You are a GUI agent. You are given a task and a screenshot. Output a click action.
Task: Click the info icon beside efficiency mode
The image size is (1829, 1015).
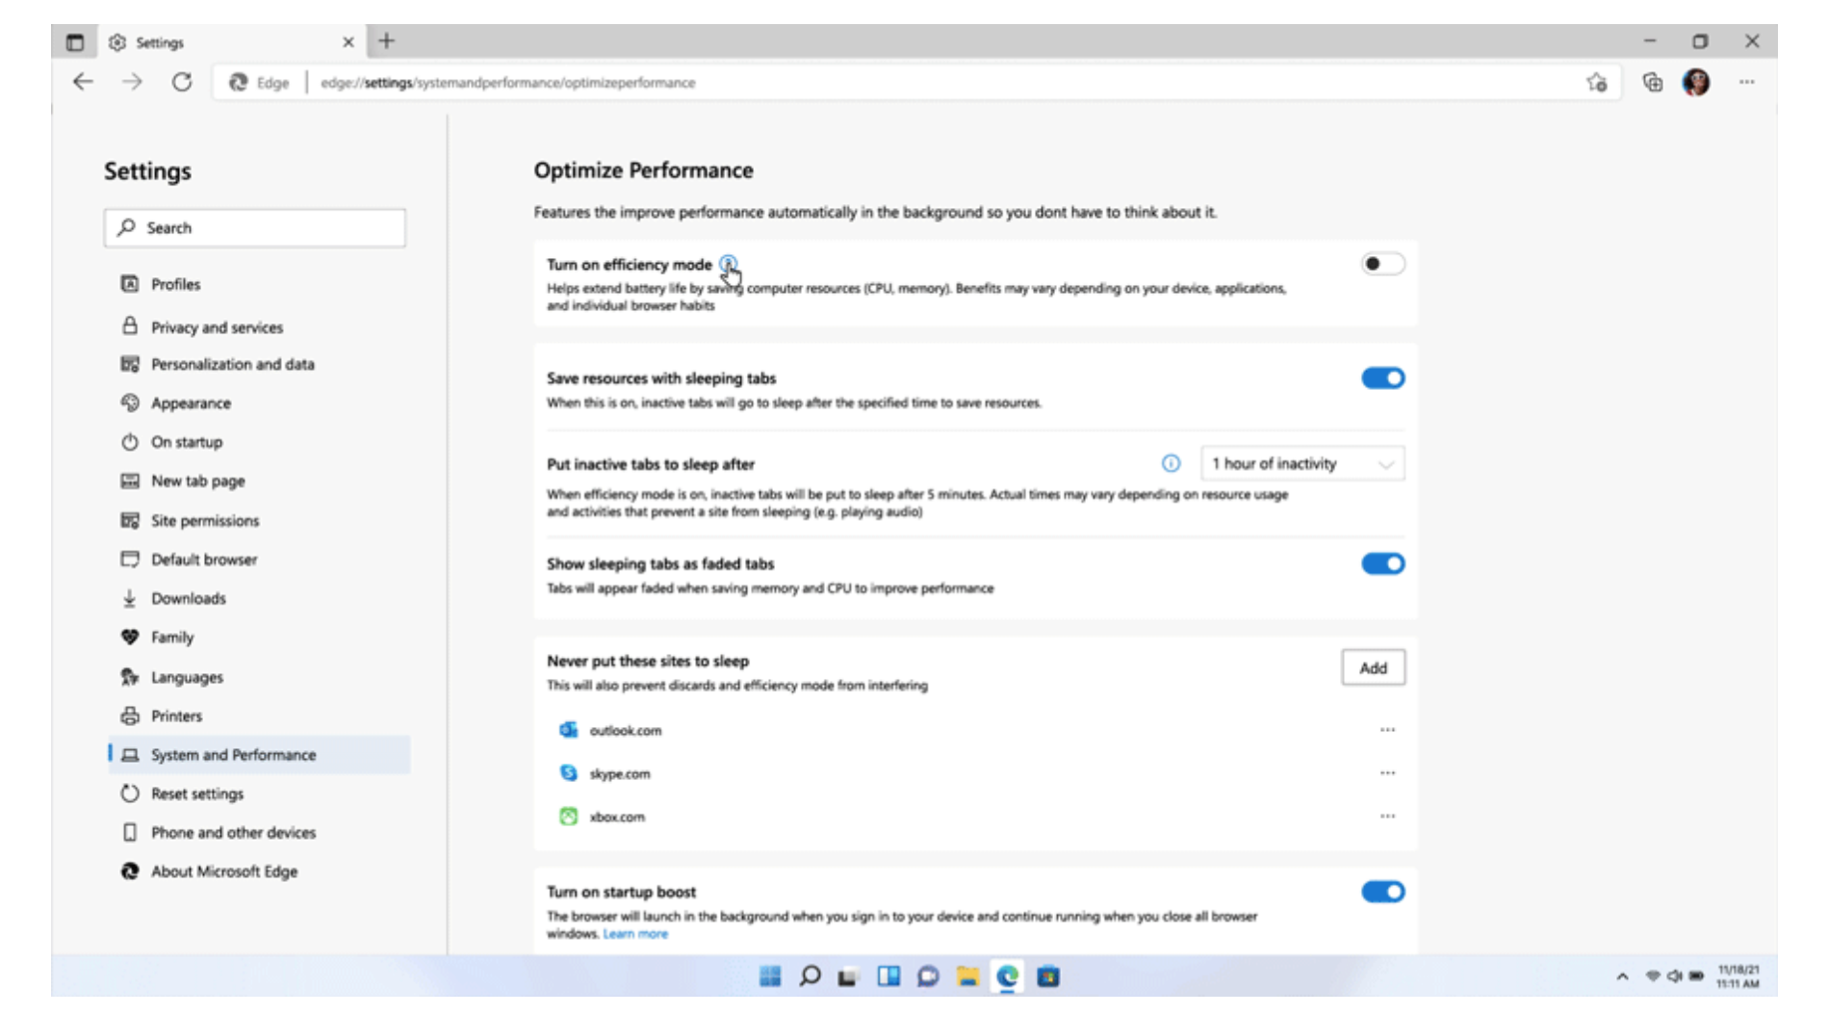click(x=728, y=264)
